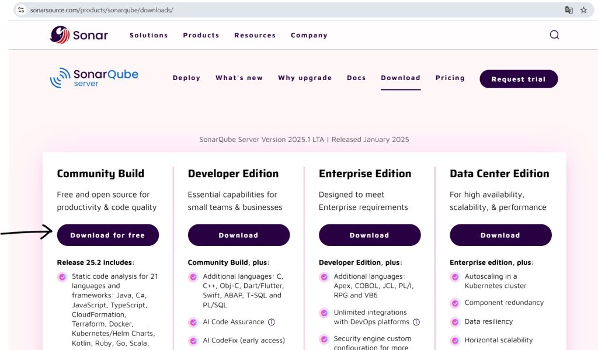Viewport: 598px width, 350px height.
Task: Click info icon beside DevOps platforms
Action: click(x=416, y=322)
